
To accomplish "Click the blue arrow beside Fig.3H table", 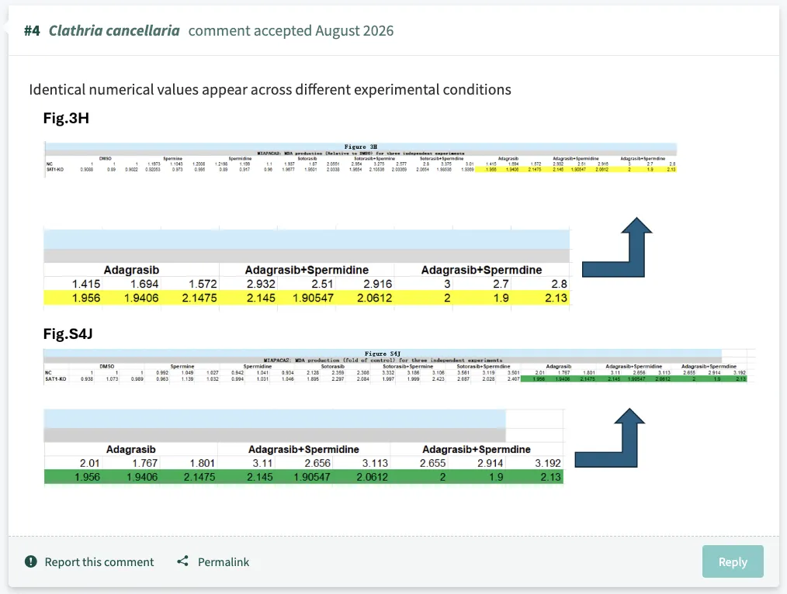I will tap(617, 247).
